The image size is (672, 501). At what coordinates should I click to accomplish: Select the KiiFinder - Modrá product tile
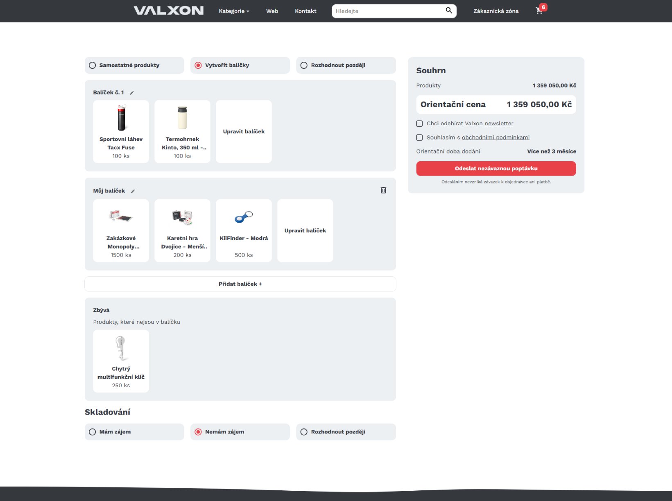coord(244,230)
